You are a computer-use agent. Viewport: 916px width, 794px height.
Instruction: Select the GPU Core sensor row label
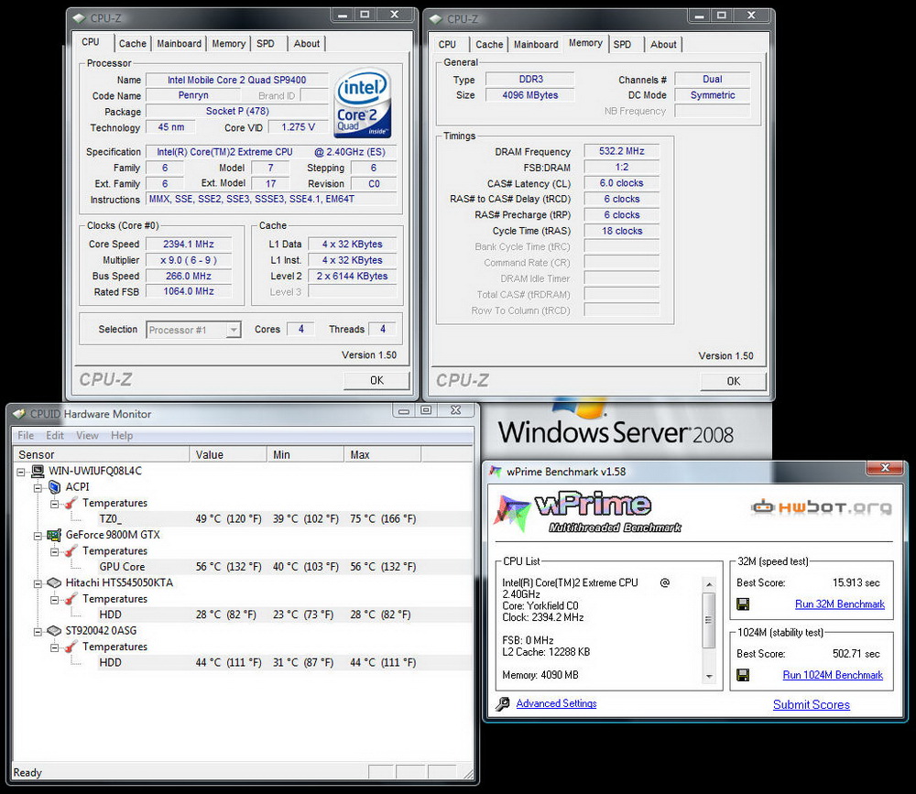[122, 567]
